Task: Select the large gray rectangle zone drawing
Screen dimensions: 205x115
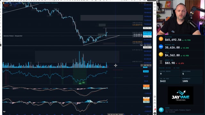Action: coord(111,18)
